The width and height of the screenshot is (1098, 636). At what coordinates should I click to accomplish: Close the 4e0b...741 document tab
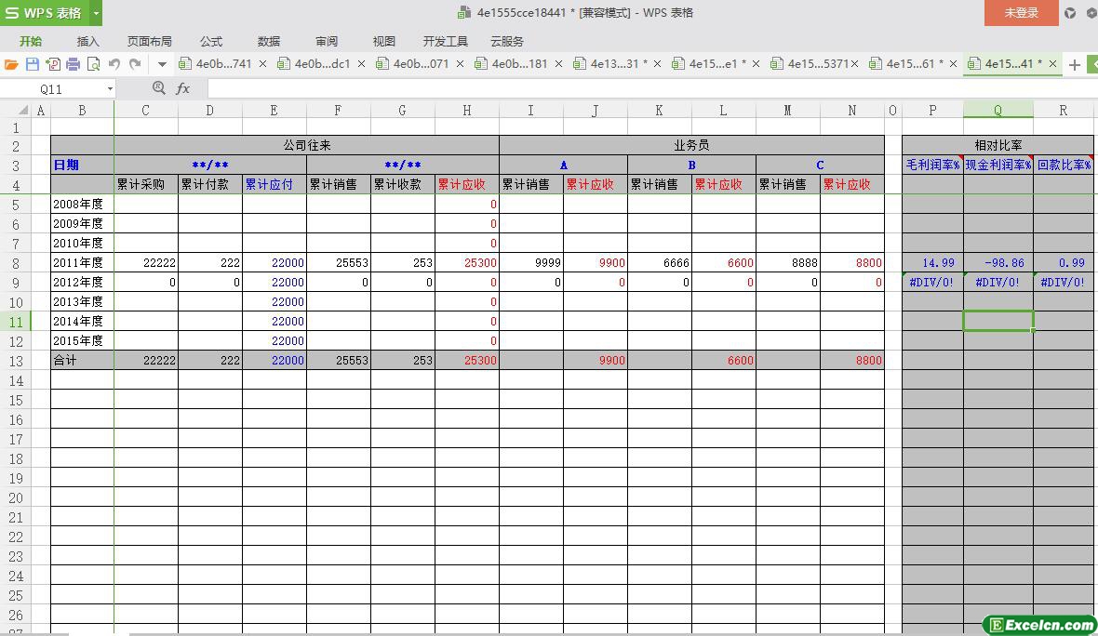tap(262, 63)
